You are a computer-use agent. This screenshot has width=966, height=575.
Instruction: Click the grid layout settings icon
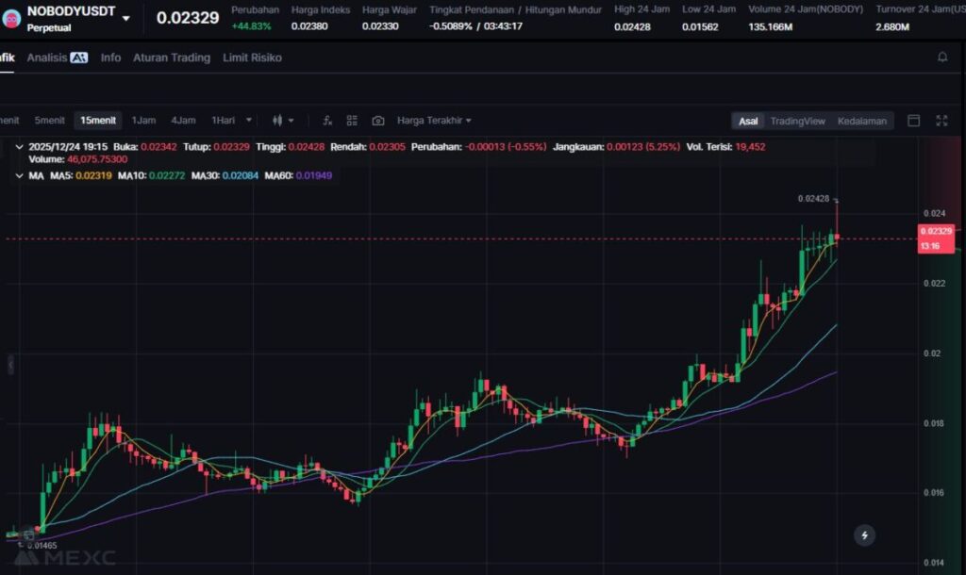(352, 121)
